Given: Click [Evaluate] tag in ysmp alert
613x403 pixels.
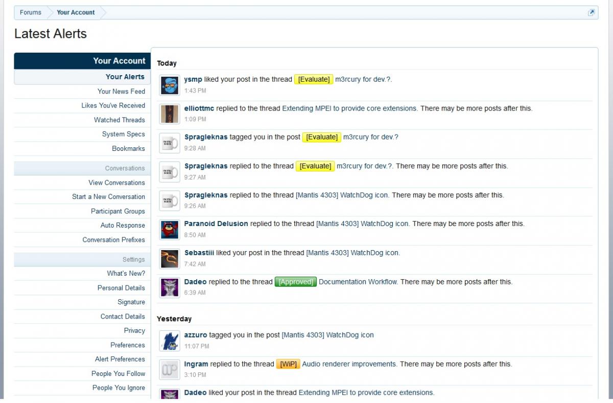Looking at the screenshot, I should (314, 80).
